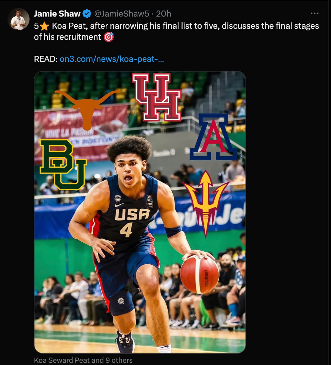Viewport: 331px width, 365px height.
Task: Show tagged people: Koa Seward Peat and 9 others
Action: coord(83,360)
